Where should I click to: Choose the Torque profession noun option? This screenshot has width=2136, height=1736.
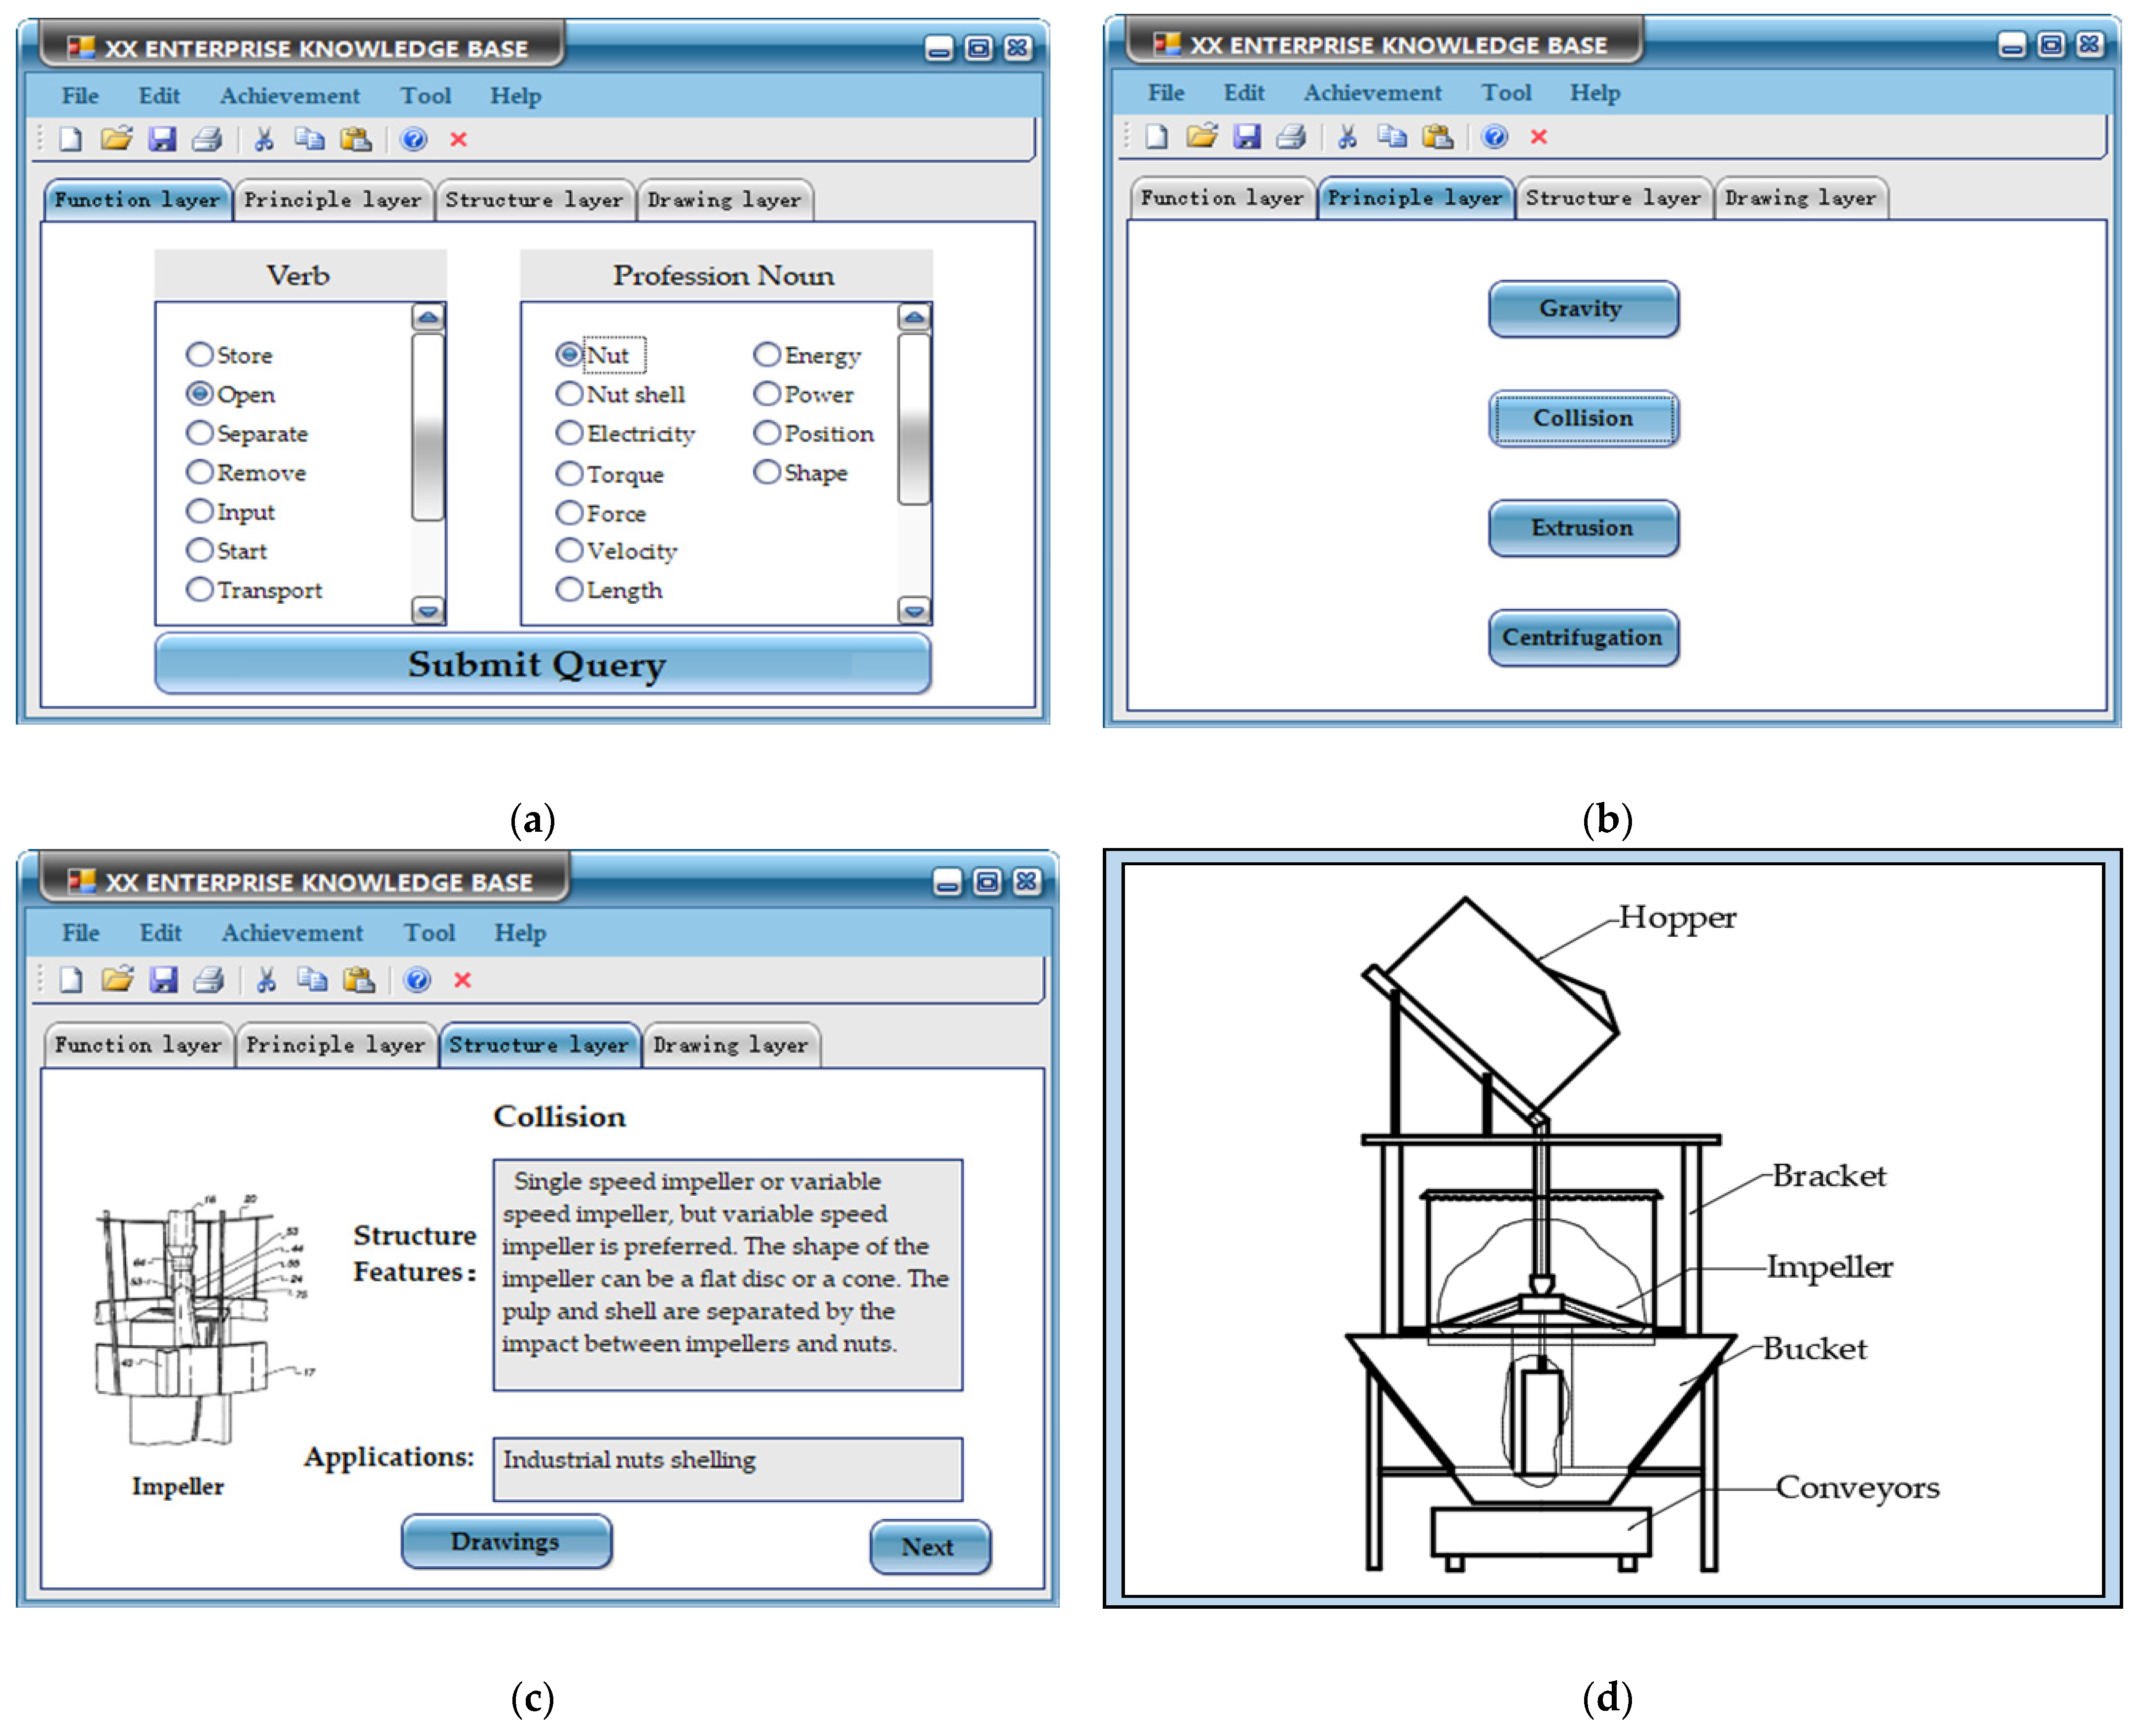(x=569, y=473)
